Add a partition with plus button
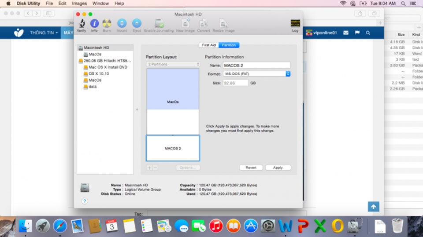Image resolution: width=423 pixels, height=237 pixels. (149, 168)
